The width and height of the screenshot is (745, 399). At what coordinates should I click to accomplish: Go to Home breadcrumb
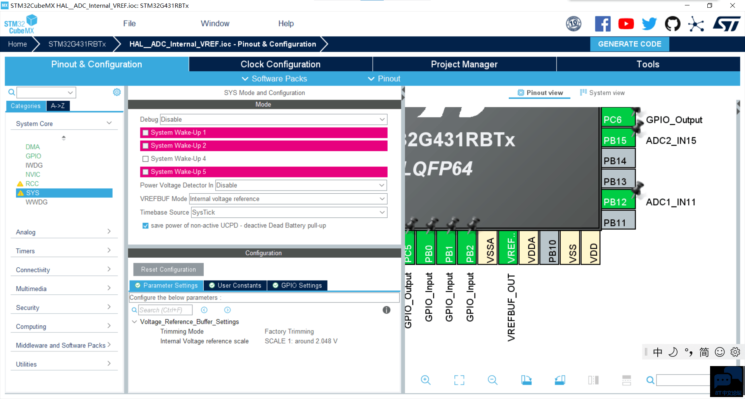tap(17, 44)
